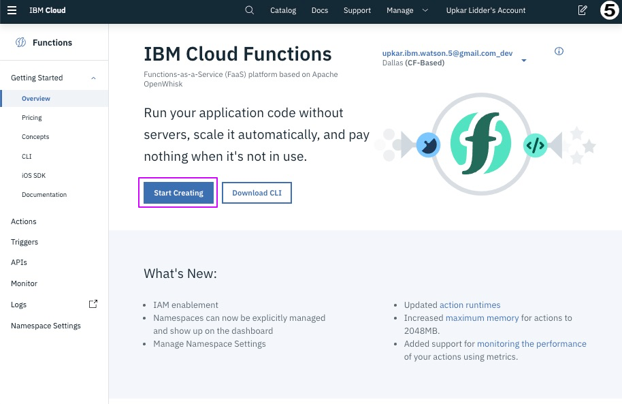Go to Catalog in top navigation
Image resolution: width=622 pixels, height=404 pixels.
click(x=283, y=10)
